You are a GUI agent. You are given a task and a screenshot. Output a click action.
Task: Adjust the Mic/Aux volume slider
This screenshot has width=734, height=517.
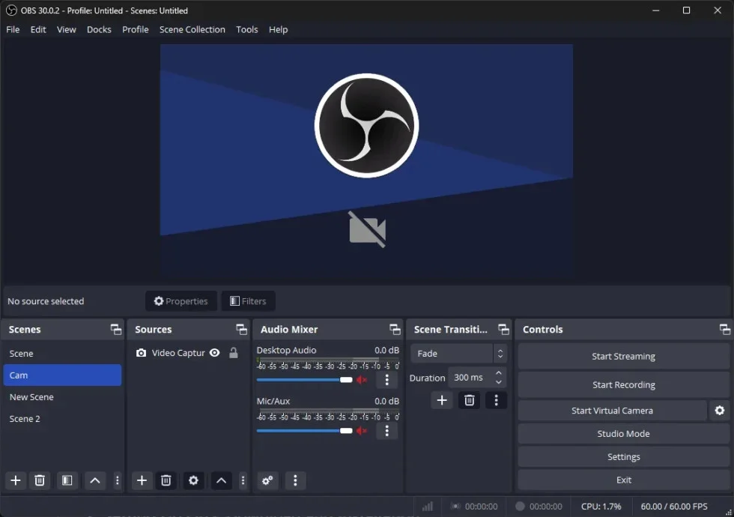click(x=304, y=431)
